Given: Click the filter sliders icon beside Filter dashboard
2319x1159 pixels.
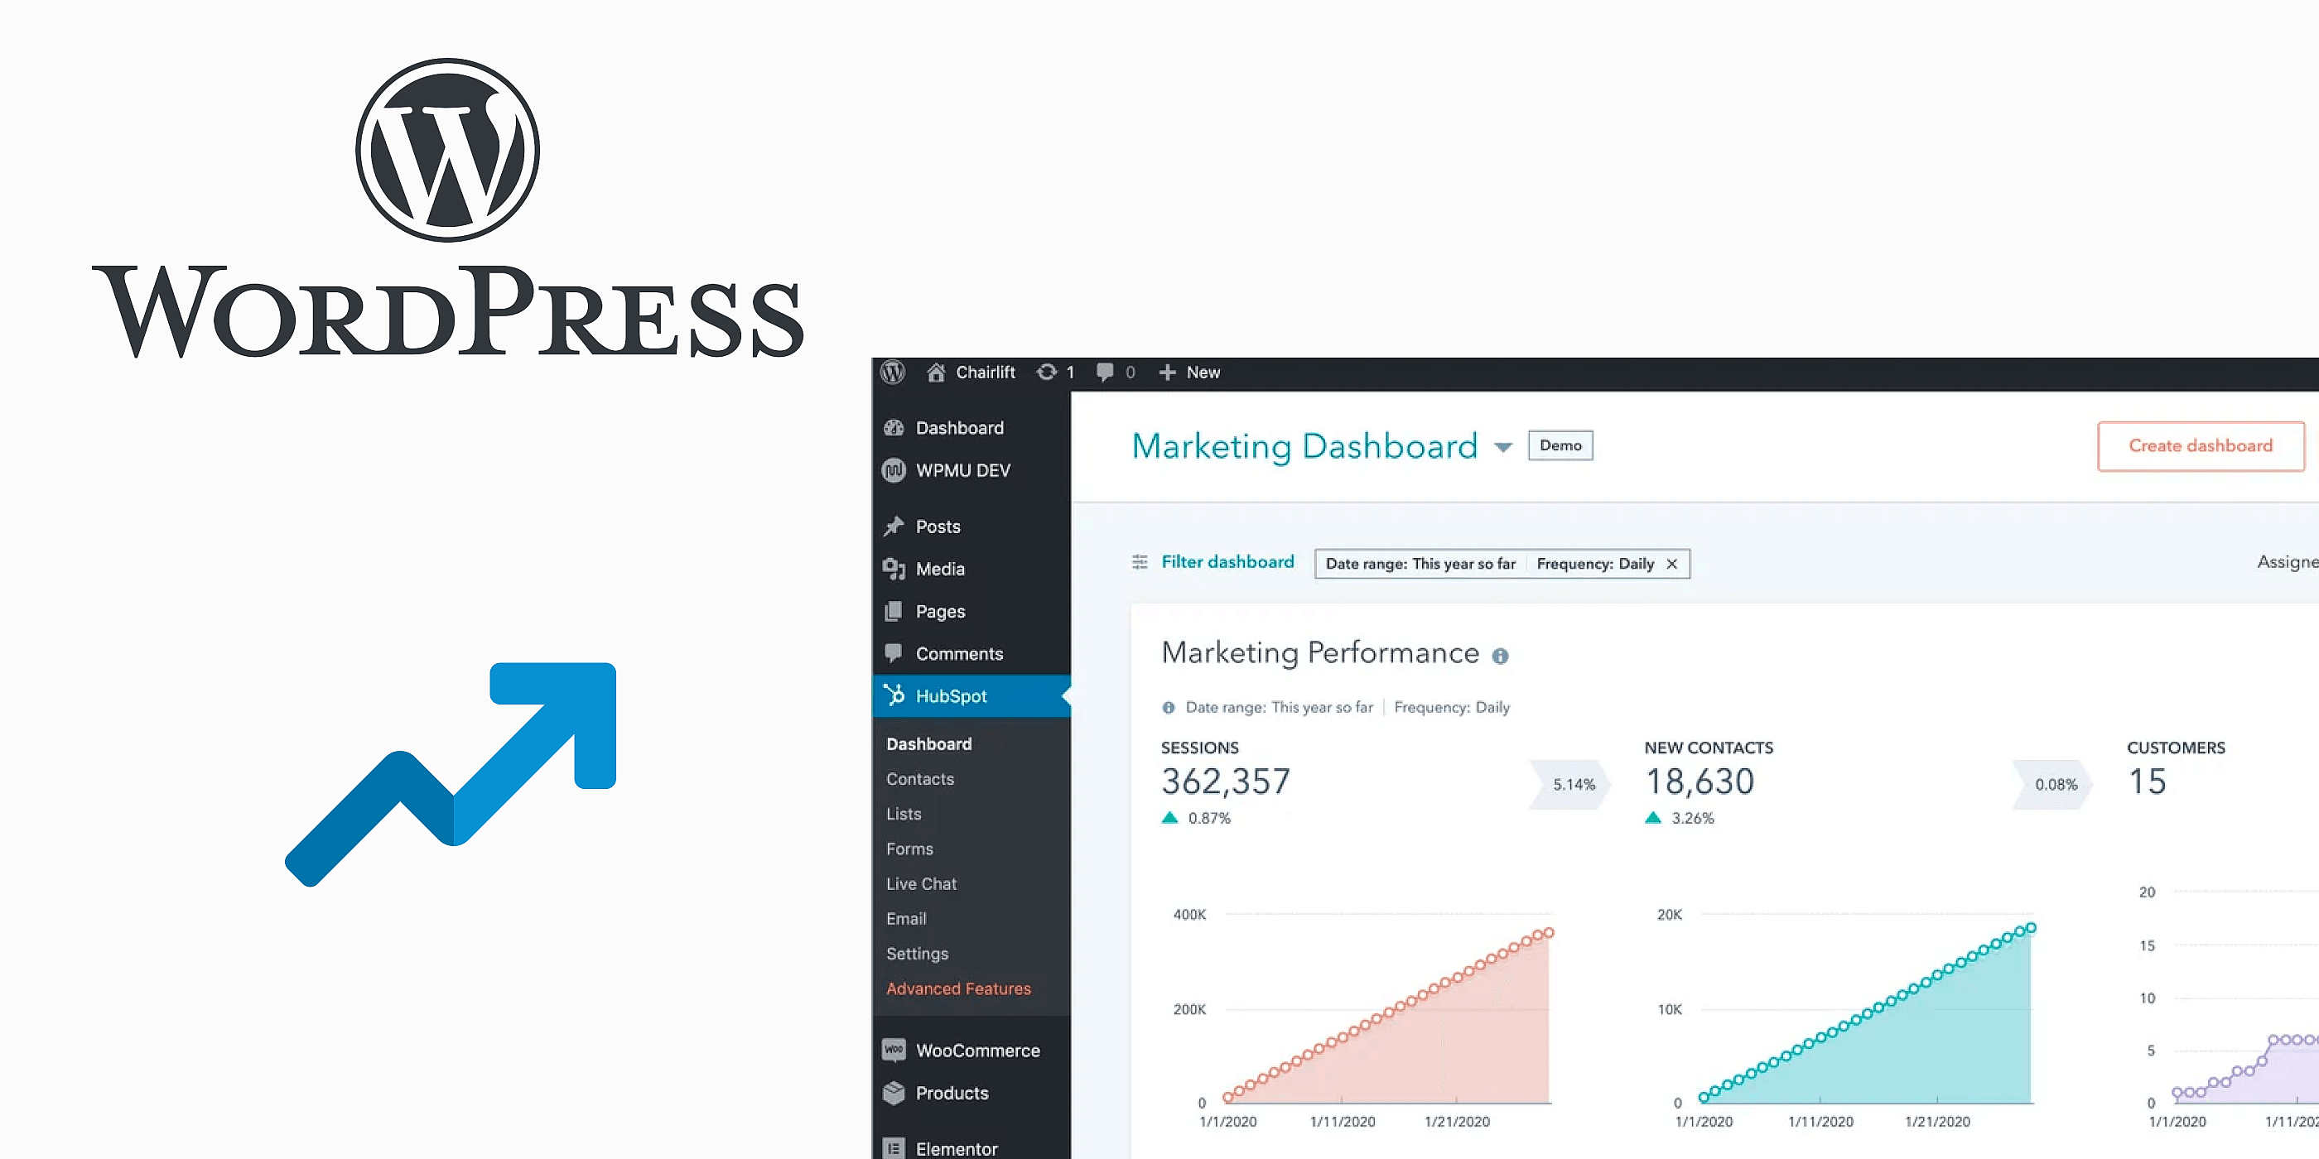Looking at the screenshot, I should pos(1140,562).
